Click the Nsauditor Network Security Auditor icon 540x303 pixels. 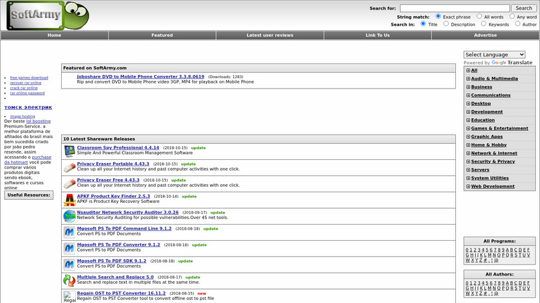tap(69, 216)
